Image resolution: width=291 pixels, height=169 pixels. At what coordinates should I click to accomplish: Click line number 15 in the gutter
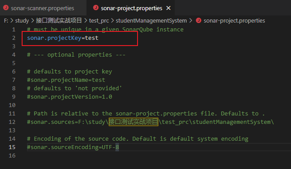pos(12,147)
